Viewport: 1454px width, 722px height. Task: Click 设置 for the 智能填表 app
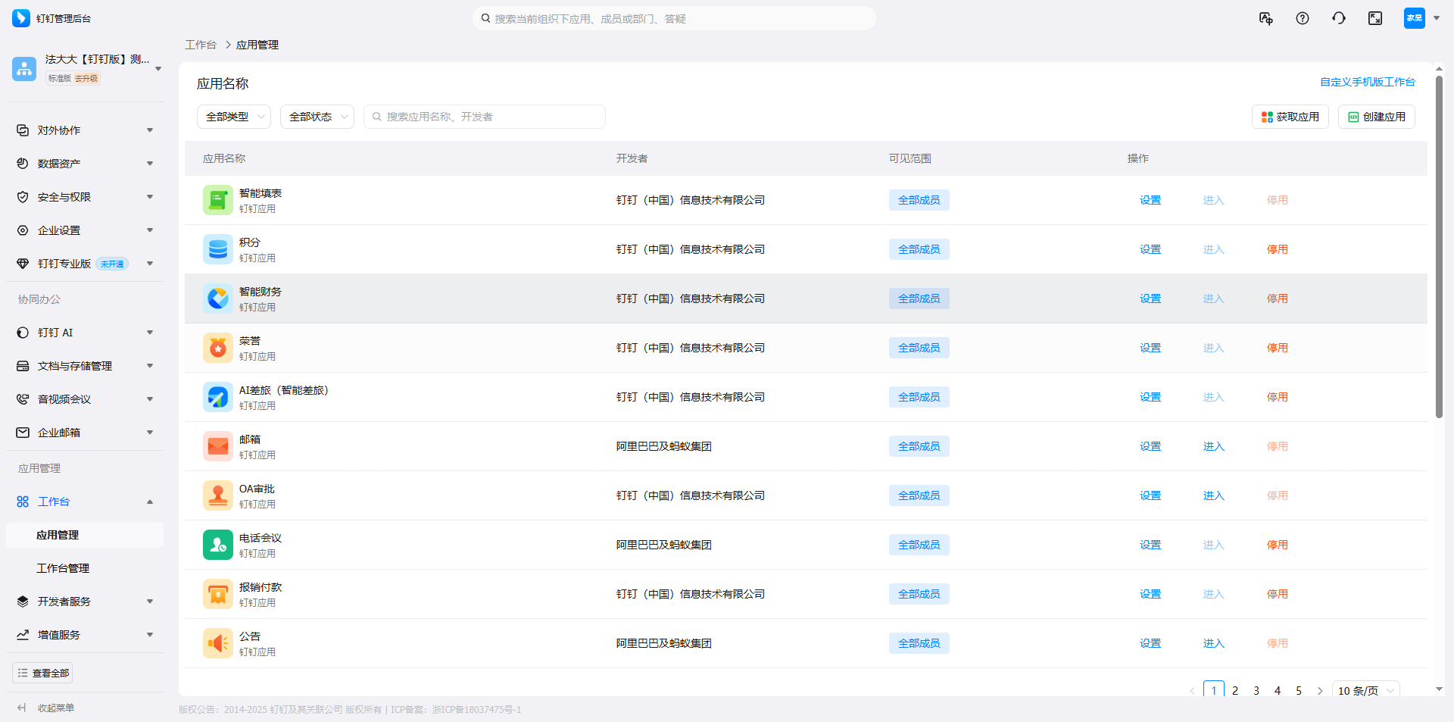[x=1150, y=200]
